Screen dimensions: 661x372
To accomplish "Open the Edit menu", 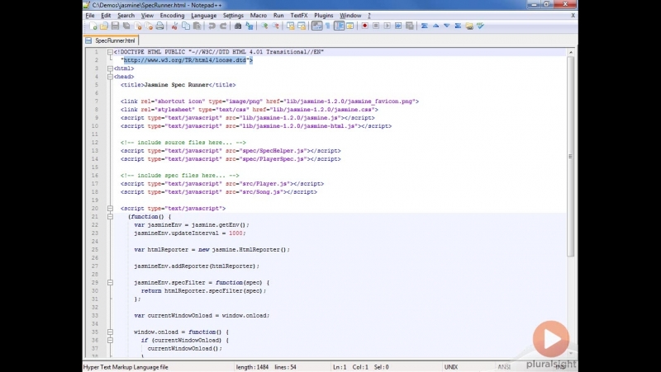I will tap(106, 16).
